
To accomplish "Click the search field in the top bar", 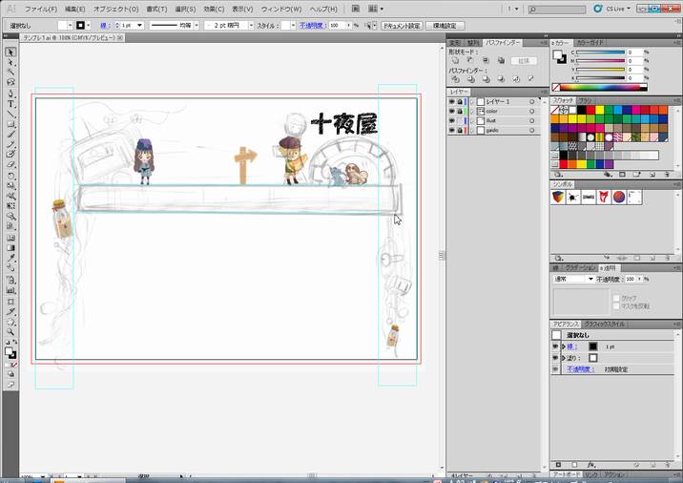I will point(557,9).
